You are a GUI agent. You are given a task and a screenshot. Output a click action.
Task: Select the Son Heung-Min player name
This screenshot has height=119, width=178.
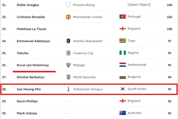[x=29, y=89]
